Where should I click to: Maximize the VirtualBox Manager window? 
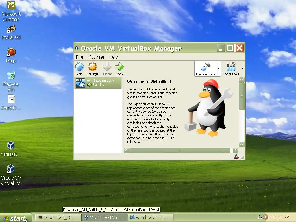[230, 48]
